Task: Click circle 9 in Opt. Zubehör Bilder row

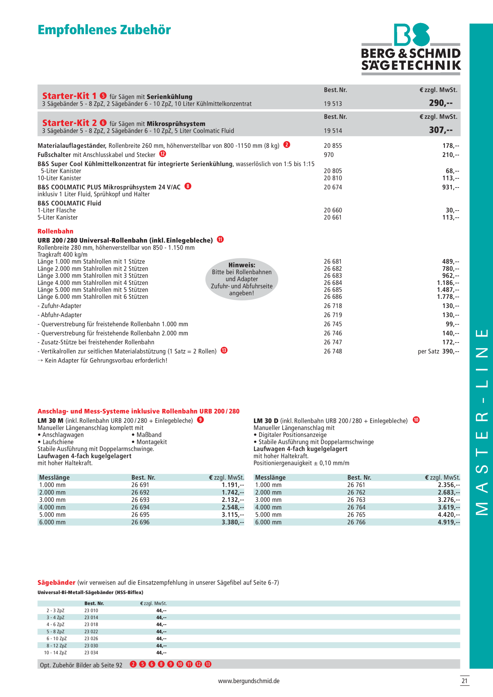Action: [x=171, y=664]
